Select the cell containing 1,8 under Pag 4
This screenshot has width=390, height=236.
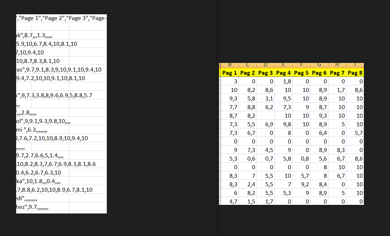point(284,82)
